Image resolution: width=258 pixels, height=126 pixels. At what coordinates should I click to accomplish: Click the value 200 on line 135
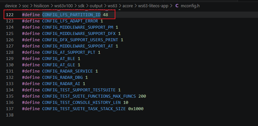point(142,96)
